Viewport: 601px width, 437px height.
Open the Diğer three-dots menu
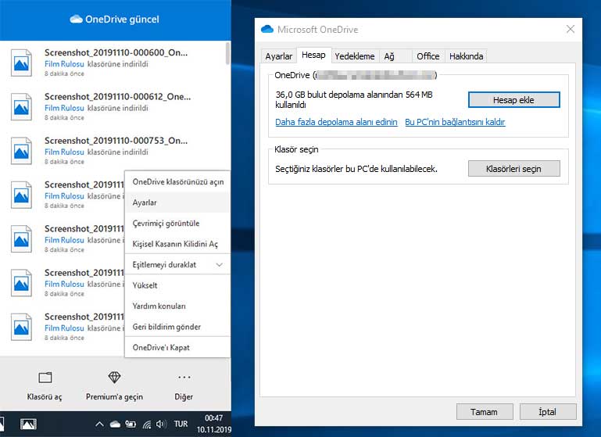point(184,378)
